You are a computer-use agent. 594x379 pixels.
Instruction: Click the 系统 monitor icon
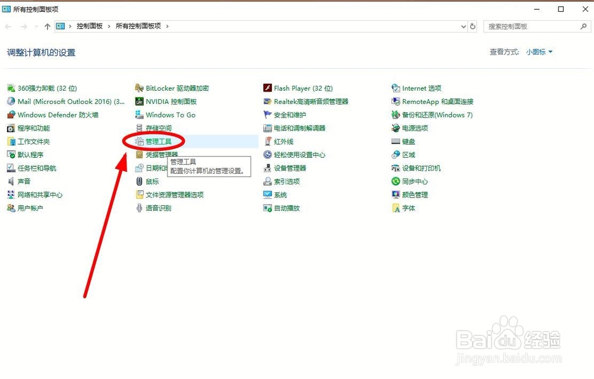click(x=267, y=195)
